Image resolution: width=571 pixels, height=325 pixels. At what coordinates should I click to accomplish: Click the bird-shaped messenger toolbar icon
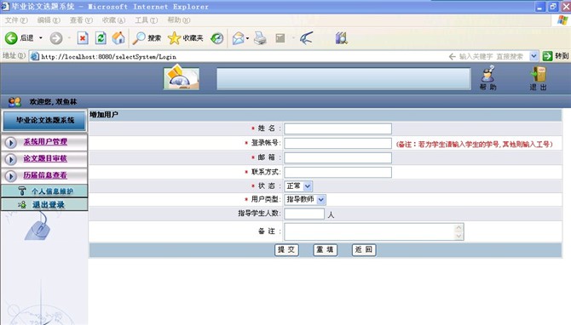tap(306, 38)
